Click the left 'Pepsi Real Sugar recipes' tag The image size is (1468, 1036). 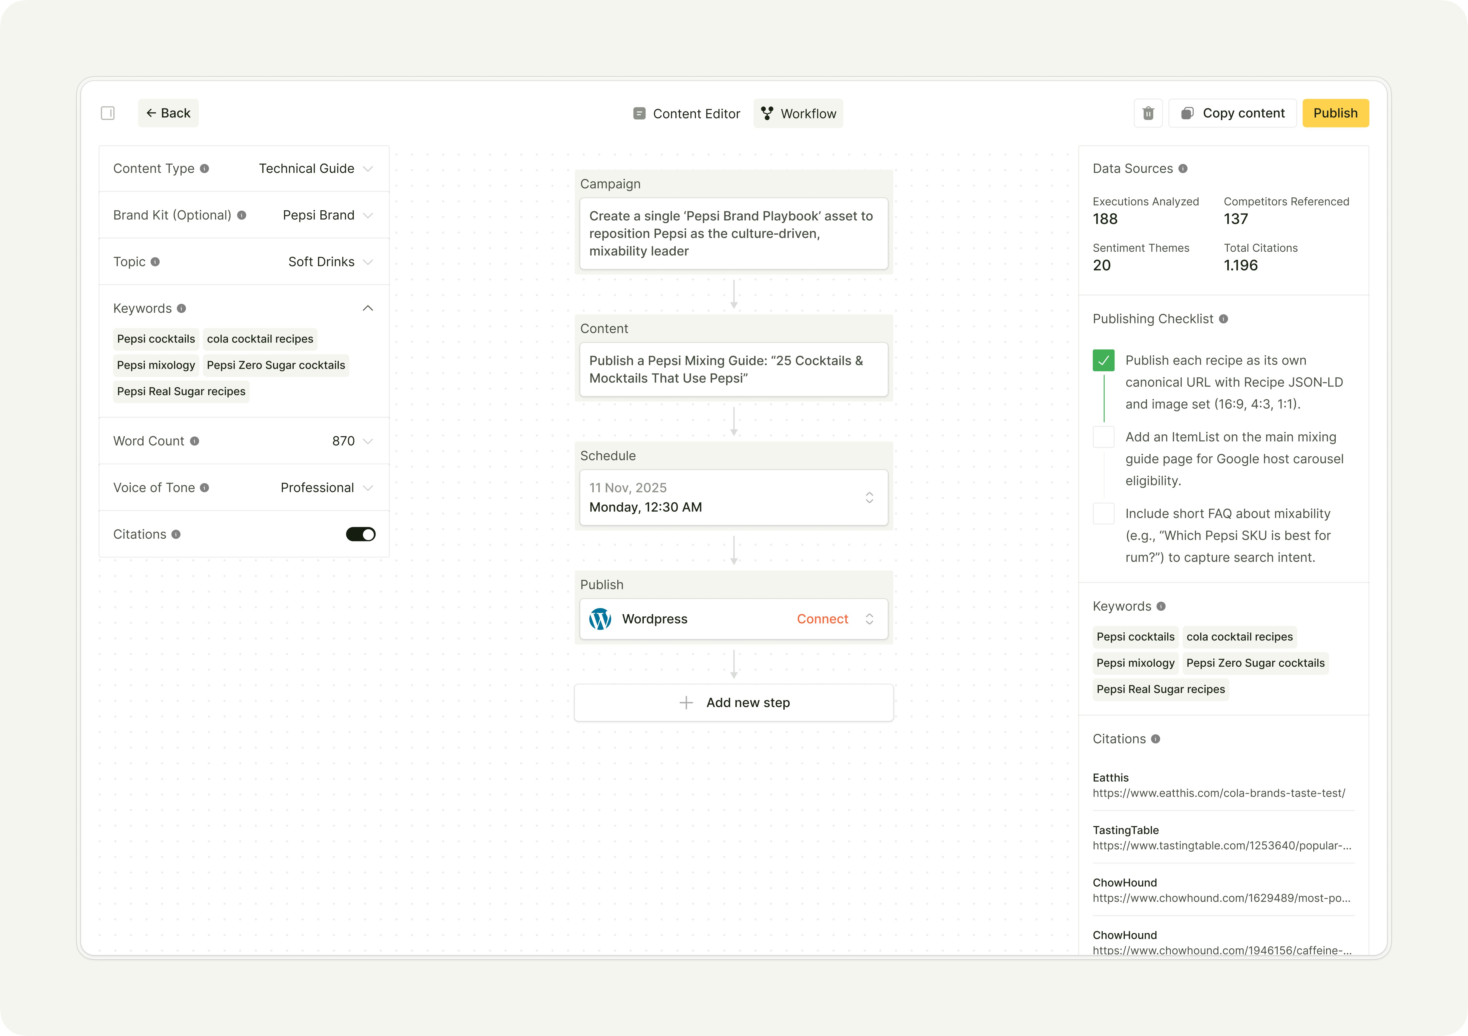coord(181,391)
